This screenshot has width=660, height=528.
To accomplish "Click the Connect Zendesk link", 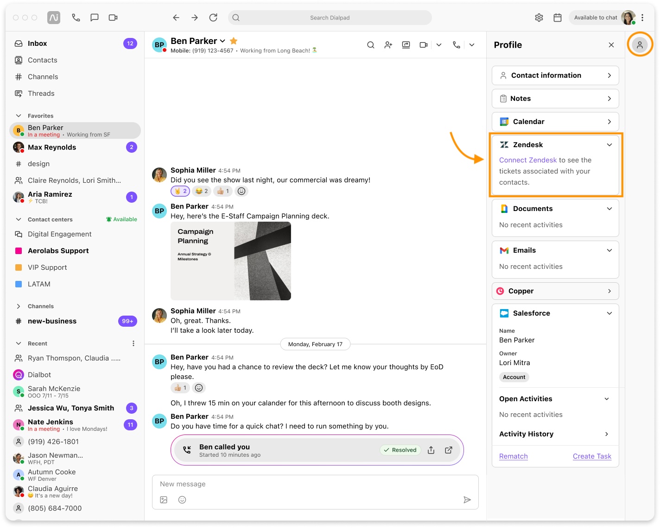I will tap(528, 160).
